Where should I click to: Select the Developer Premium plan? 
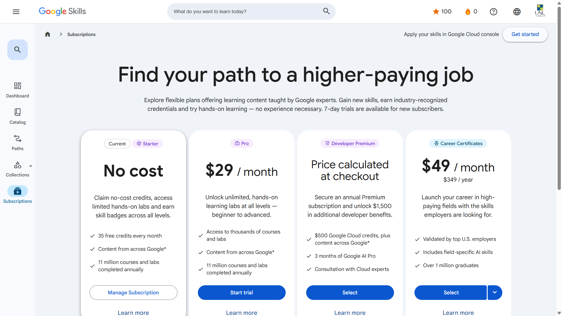coord(350,293)
